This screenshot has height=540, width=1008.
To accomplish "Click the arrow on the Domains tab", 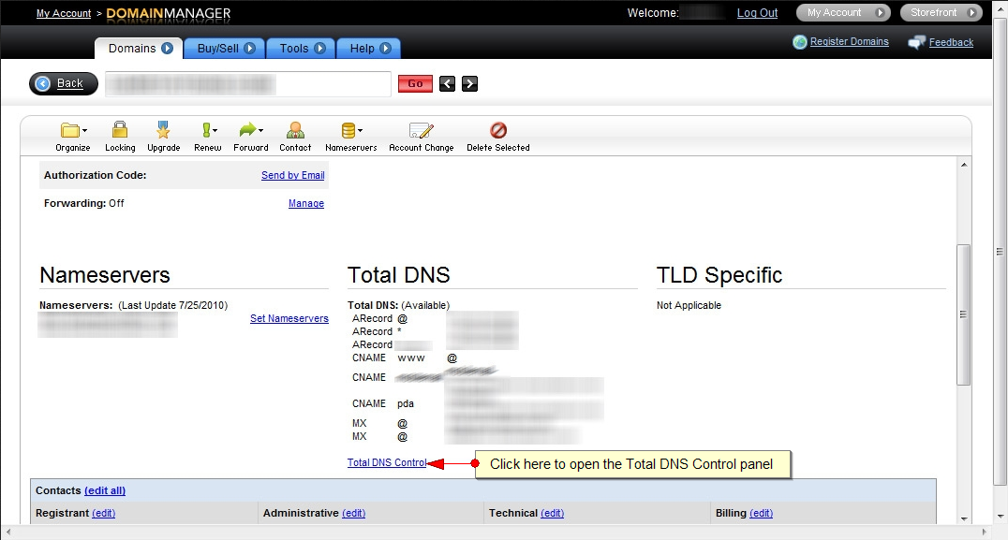I will [x=167, y=48].
